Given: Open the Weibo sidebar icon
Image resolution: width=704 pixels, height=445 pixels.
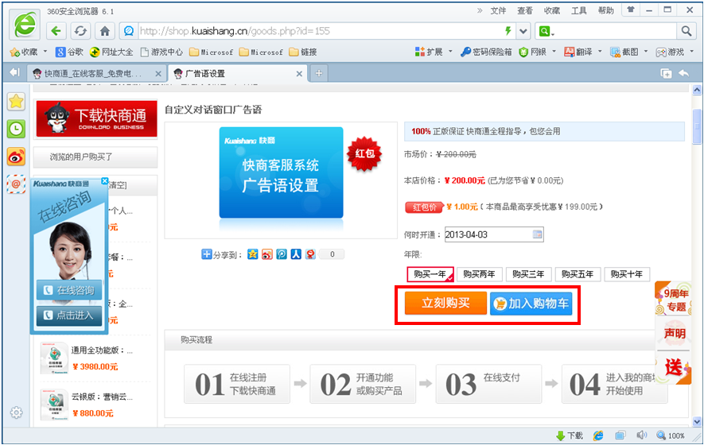Looking at the screenshot, I should coord(16,157).
